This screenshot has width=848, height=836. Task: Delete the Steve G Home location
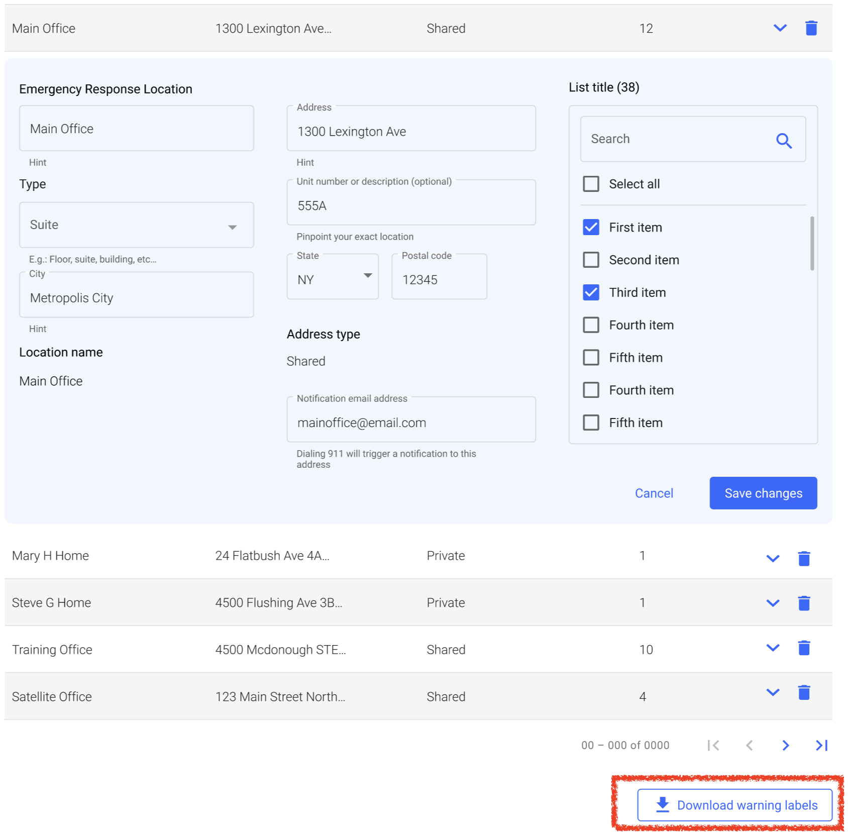click(804, 603)
